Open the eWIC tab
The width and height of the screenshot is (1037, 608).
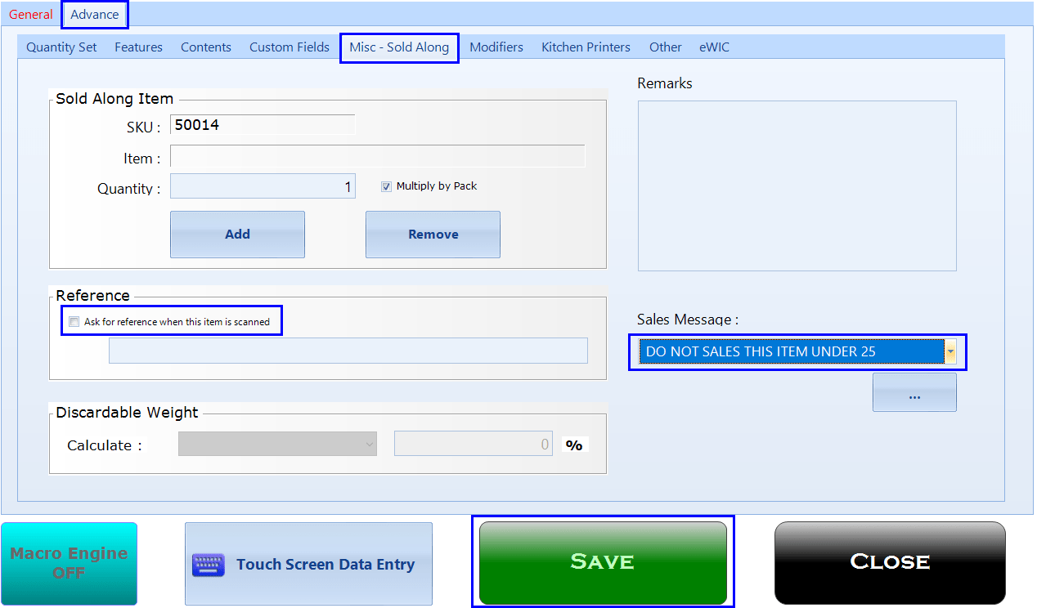point(714,47)
